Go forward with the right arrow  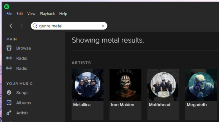click(x=21, y=26)
